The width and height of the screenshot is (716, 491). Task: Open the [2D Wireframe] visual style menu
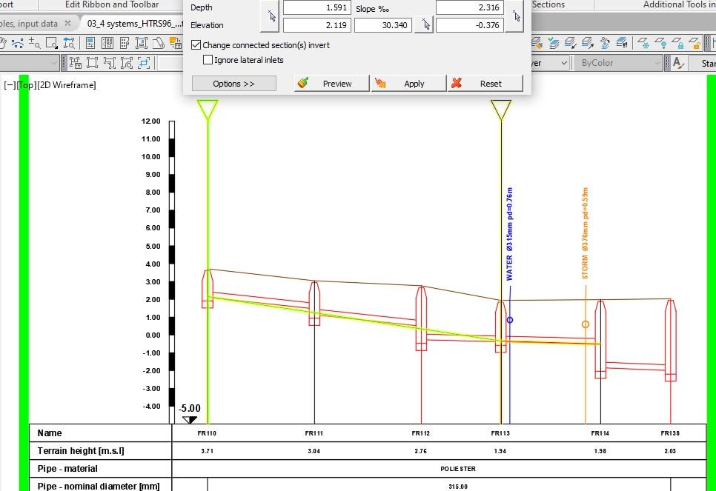click(x=67, y=85)
